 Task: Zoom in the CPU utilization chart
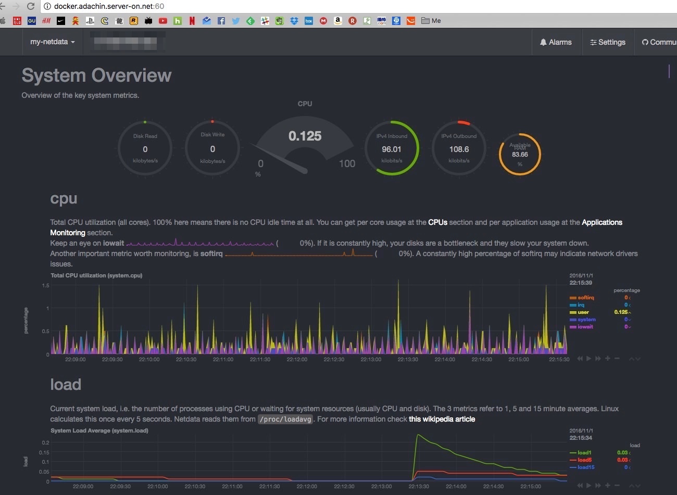pyautogui.click(x=607, y=359)
